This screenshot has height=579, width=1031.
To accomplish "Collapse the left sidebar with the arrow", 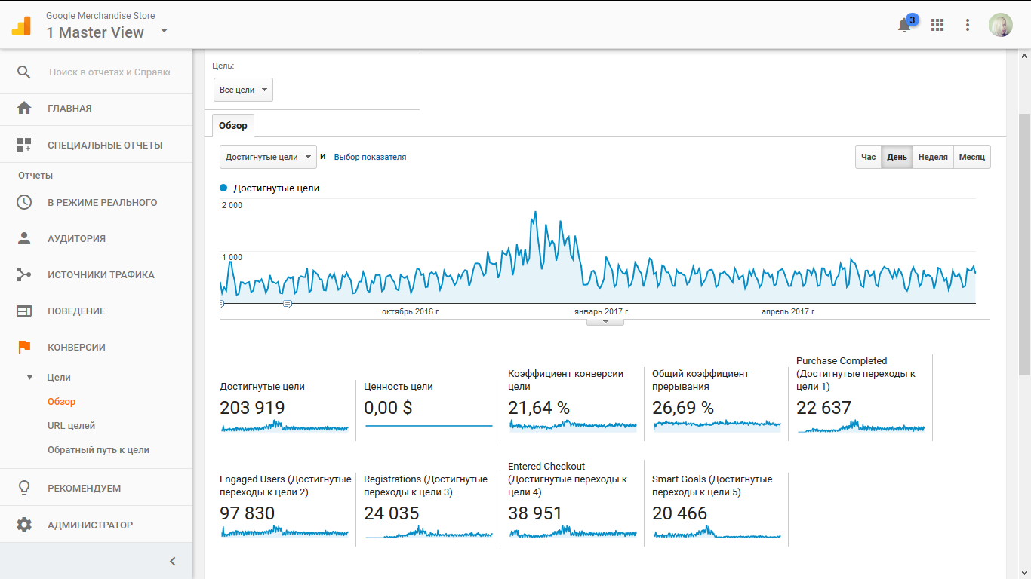I will 171,561.
